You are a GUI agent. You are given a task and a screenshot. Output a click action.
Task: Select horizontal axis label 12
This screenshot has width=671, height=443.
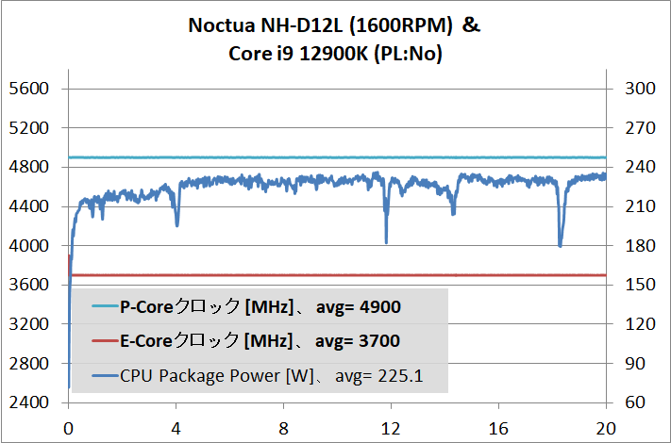tap(391, 429)
